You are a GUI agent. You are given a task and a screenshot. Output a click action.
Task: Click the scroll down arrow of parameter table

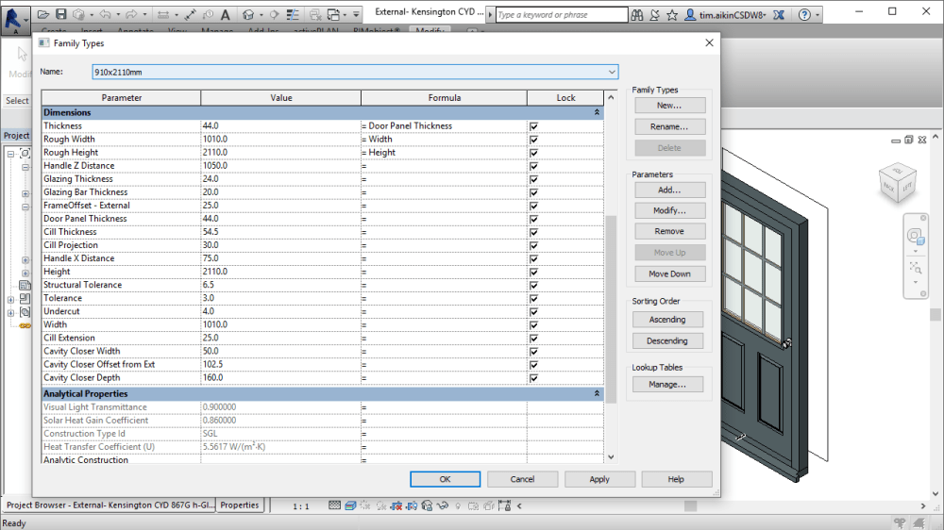(x=611, y=457)
